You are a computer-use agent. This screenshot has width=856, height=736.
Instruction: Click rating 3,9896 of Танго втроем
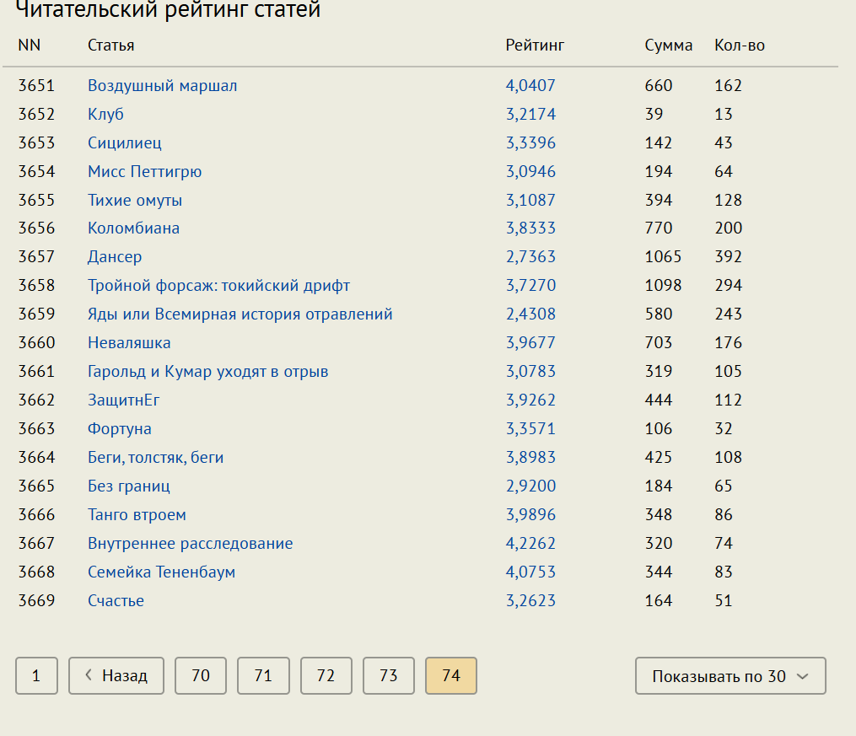[530, 514]
